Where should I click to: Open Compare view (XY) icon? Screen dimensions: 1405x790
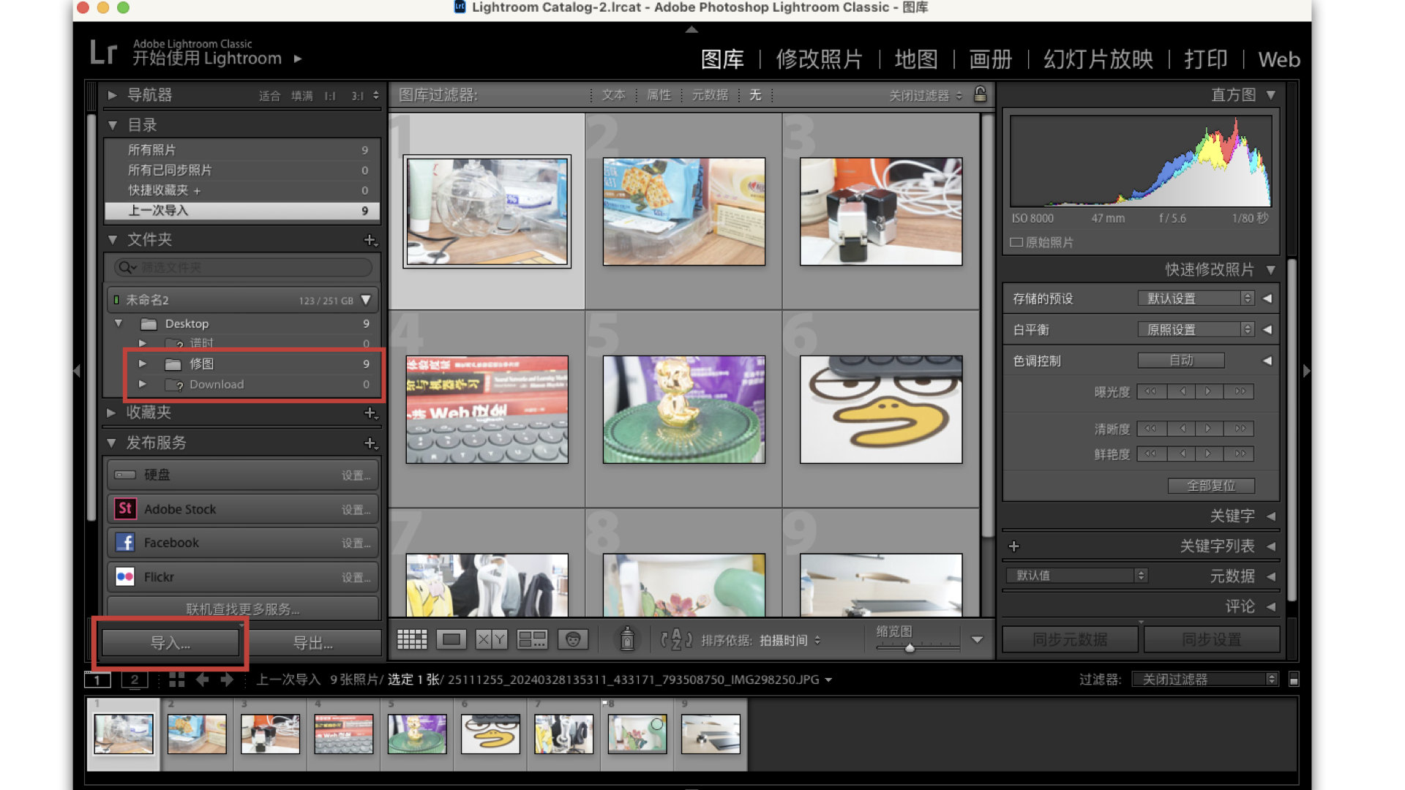click(x=491, y=640)
